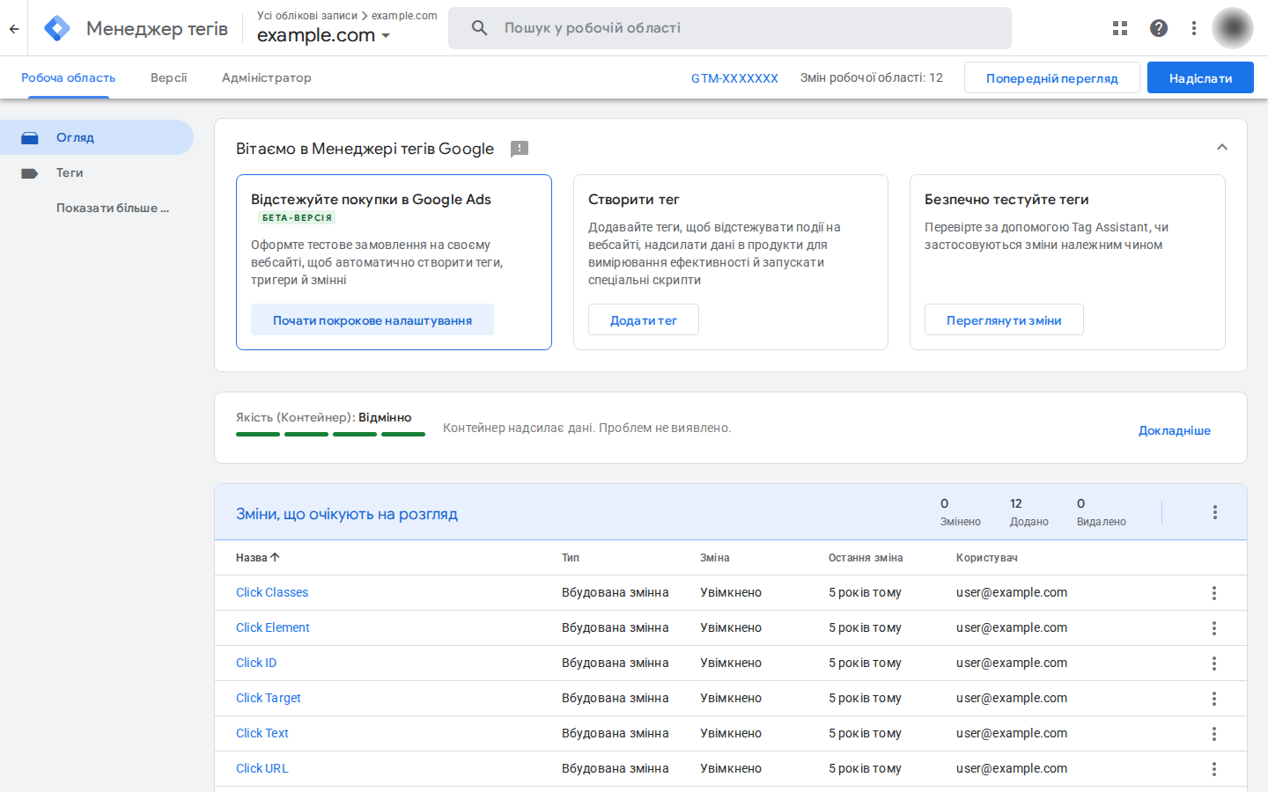Click the Користувач column header
This screenshot has width=1268, height=792.
(987, 558)
